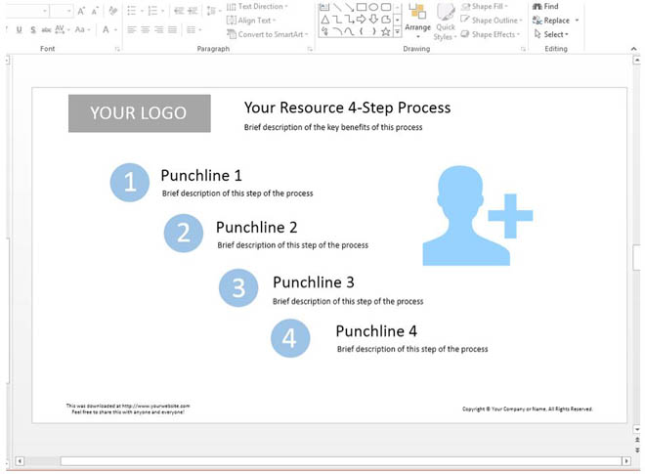Expand the shapes gallery More arrow
Screen dimensions: 645x474
pyautogui.click(x=398, y=31)
